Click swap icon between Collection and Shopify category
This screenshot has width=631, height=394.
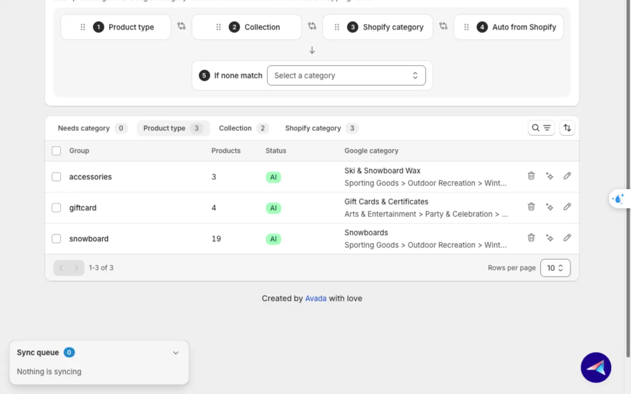(312, 26)
